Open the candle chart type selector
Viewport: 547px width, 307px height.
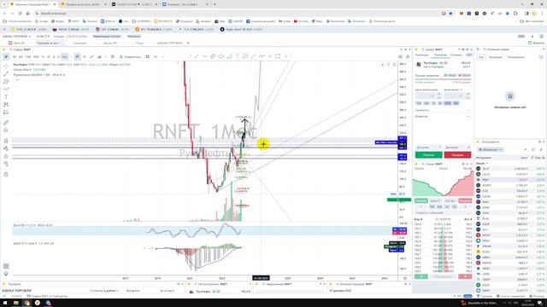(x=77, y=57)
